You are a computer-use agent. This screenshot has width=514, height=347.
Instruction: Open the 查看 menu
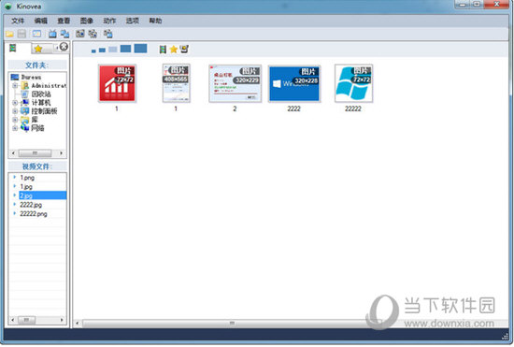(x=64, y=21)
